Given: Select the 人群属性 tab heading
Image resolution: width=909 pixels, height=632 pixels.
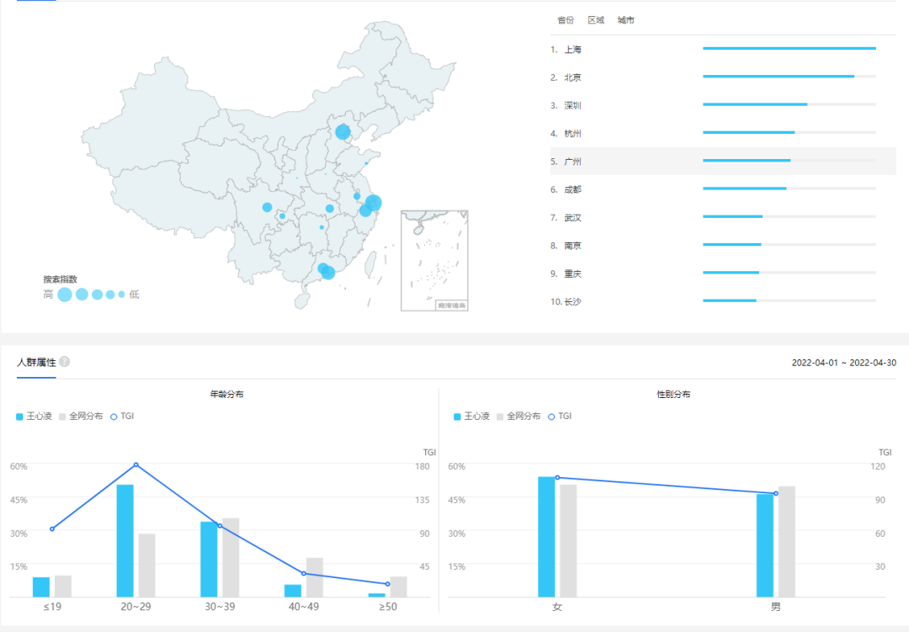Looking at the screenshot, I should pos(36,363).
